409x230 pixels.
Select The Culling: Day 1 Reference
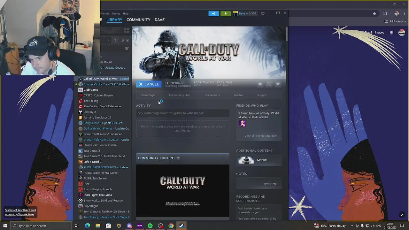[102, 106]
